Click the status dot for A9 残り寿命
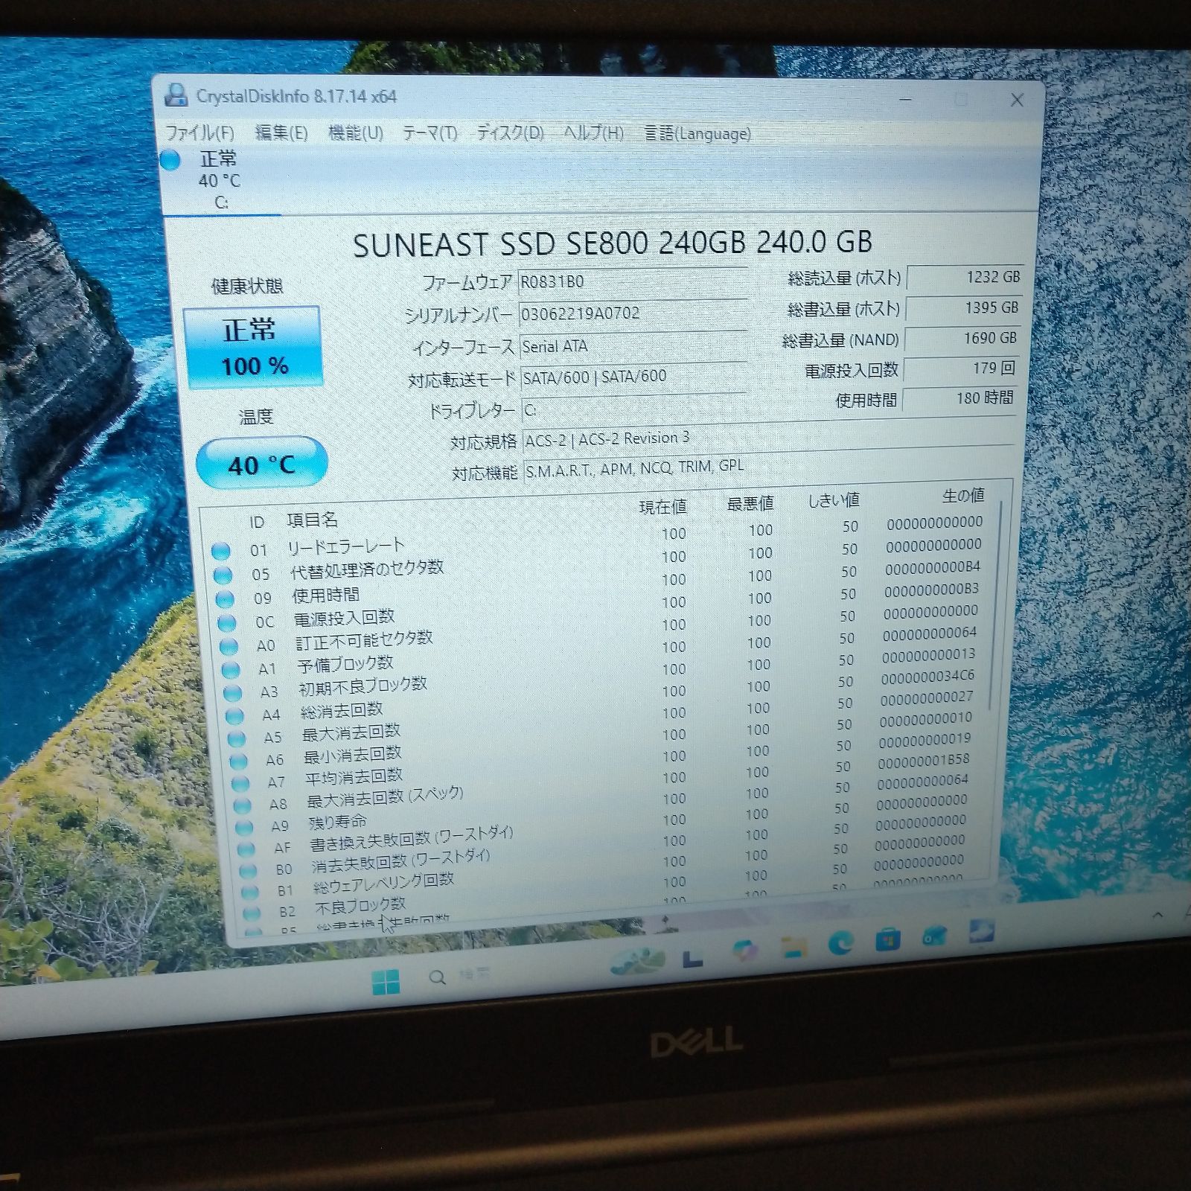The image size is (1191, 1191). coord(244,827)
